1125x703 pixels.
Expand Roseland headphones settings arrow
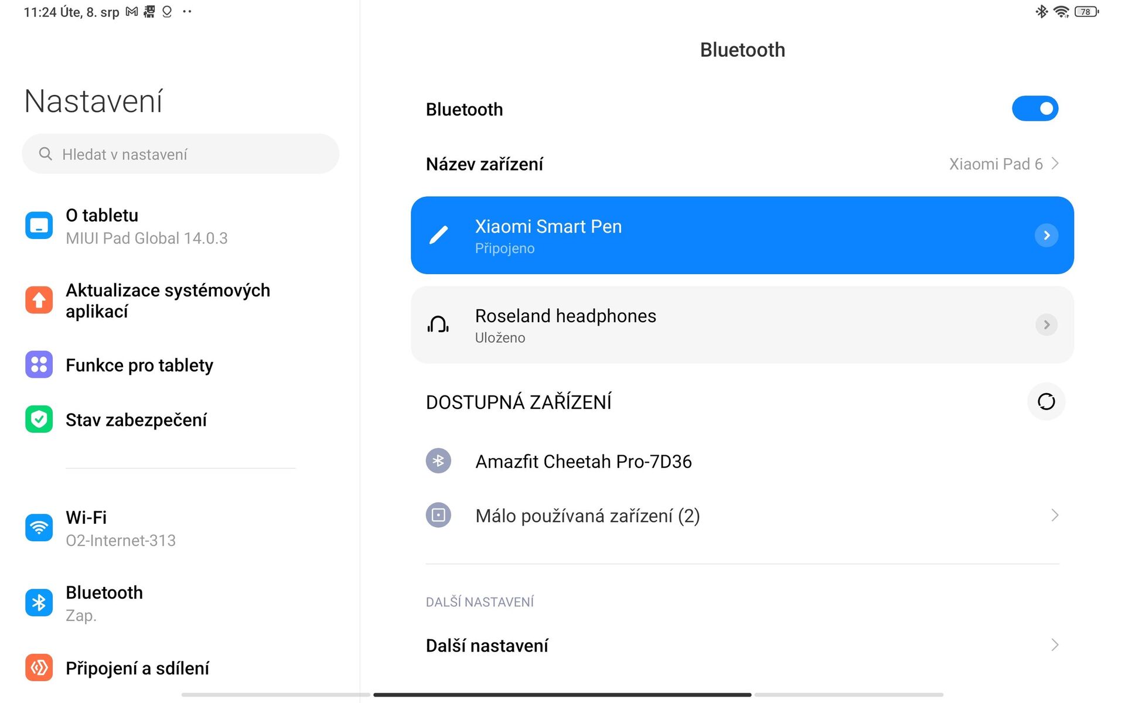point(1046,325)
